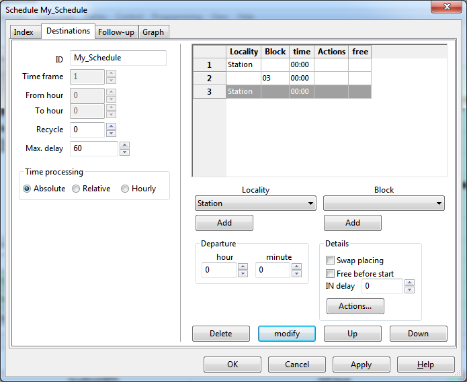Viewport: 467px width, 382px height.
Task: Switch to the Graph tab
Action: click(153, 32)
